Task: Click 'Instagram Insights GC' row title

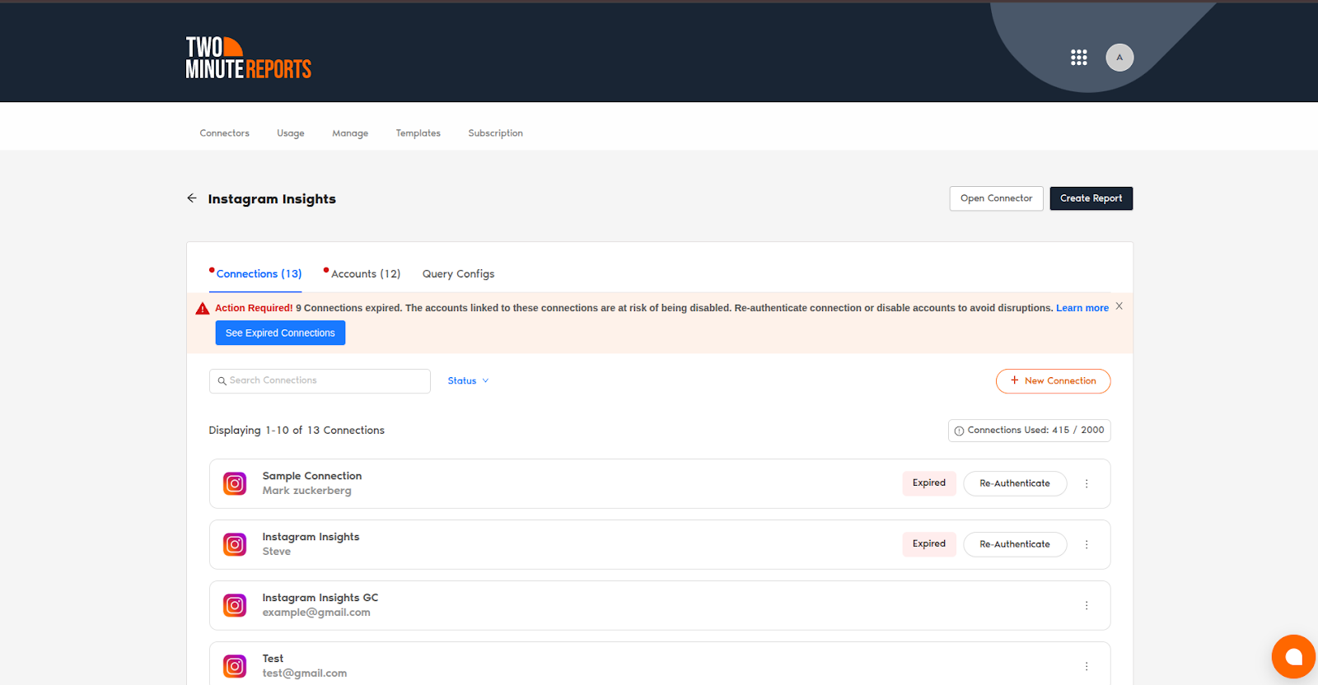Action: [320, 598]
